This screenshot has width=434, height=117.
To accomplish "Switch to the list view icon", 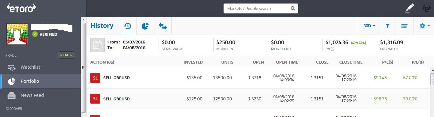I will point(404,26).
